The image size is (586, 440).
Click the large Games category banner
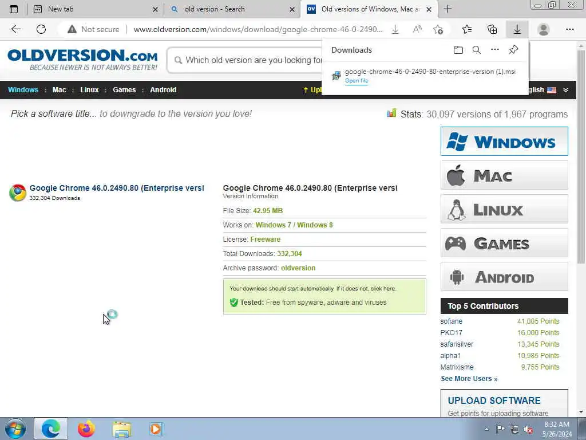point(504,243)
